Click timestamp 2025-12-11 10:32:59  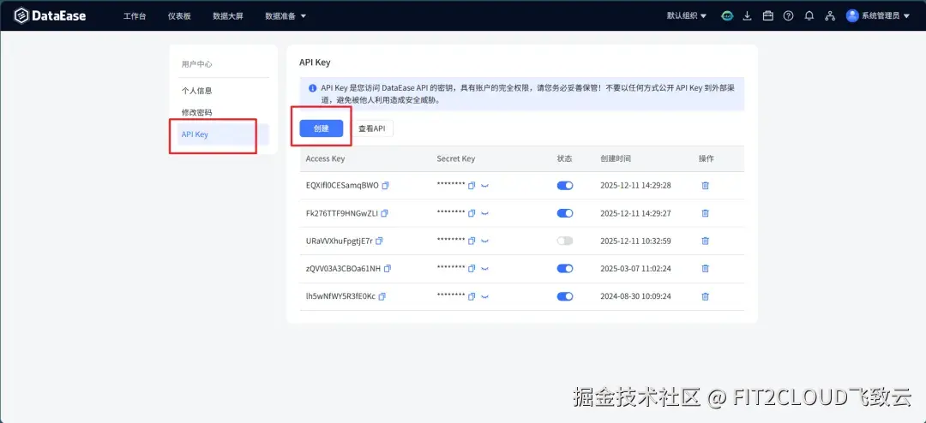635,241
